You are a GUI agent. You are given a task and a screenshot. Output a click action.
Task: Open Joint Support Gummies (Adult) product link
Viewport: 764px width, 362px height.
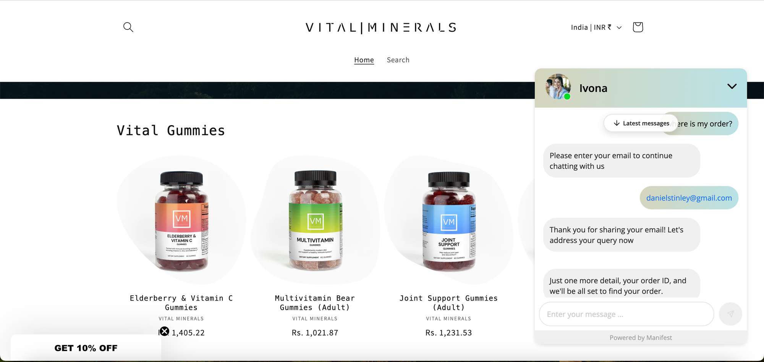(449, 303)
